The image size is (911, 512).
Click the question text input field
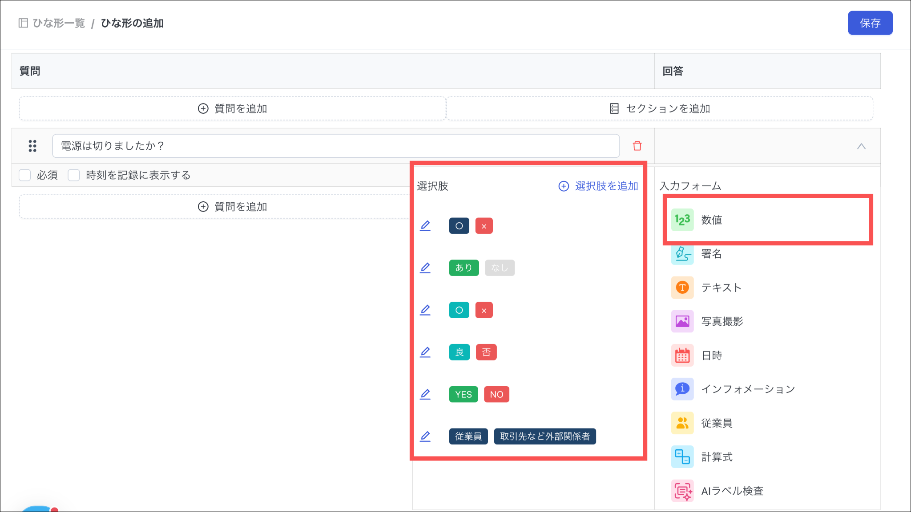pyautogui.click(x=335, y=146)
